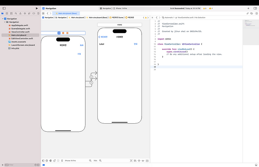Open the Symbol navigator

pos(11,13)
